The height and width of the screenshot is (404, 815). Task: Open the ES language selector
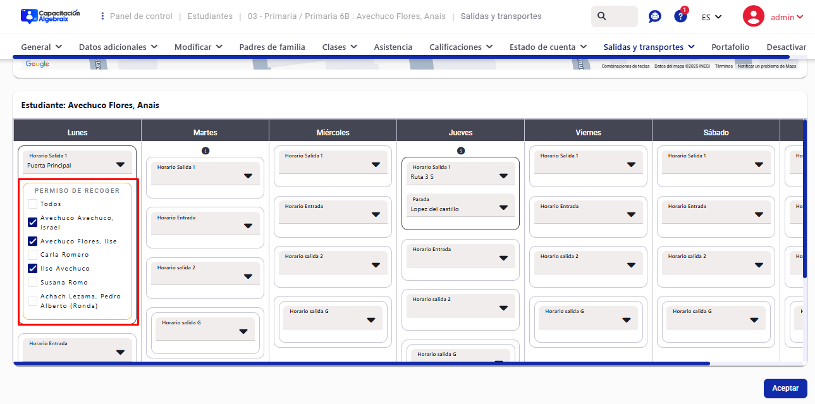[x=711, y=17]
